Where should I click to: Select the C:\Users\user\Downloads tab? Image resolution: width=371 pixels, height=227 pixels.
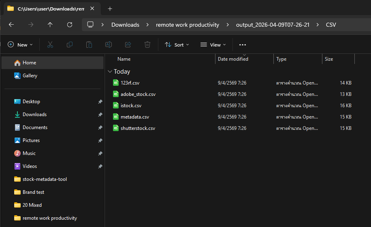click(51, 9)
